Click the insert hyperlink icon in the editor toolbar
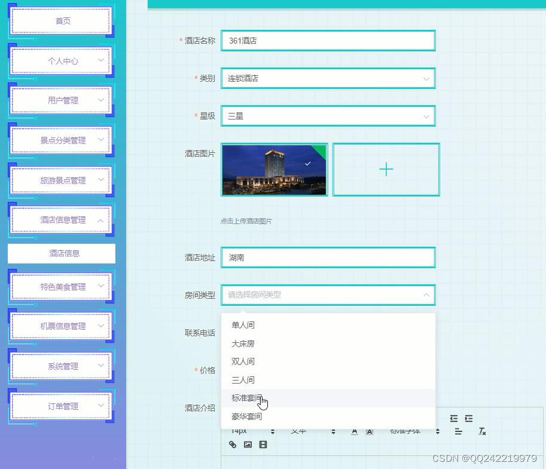The image size is (546, 469). [233, 444]
